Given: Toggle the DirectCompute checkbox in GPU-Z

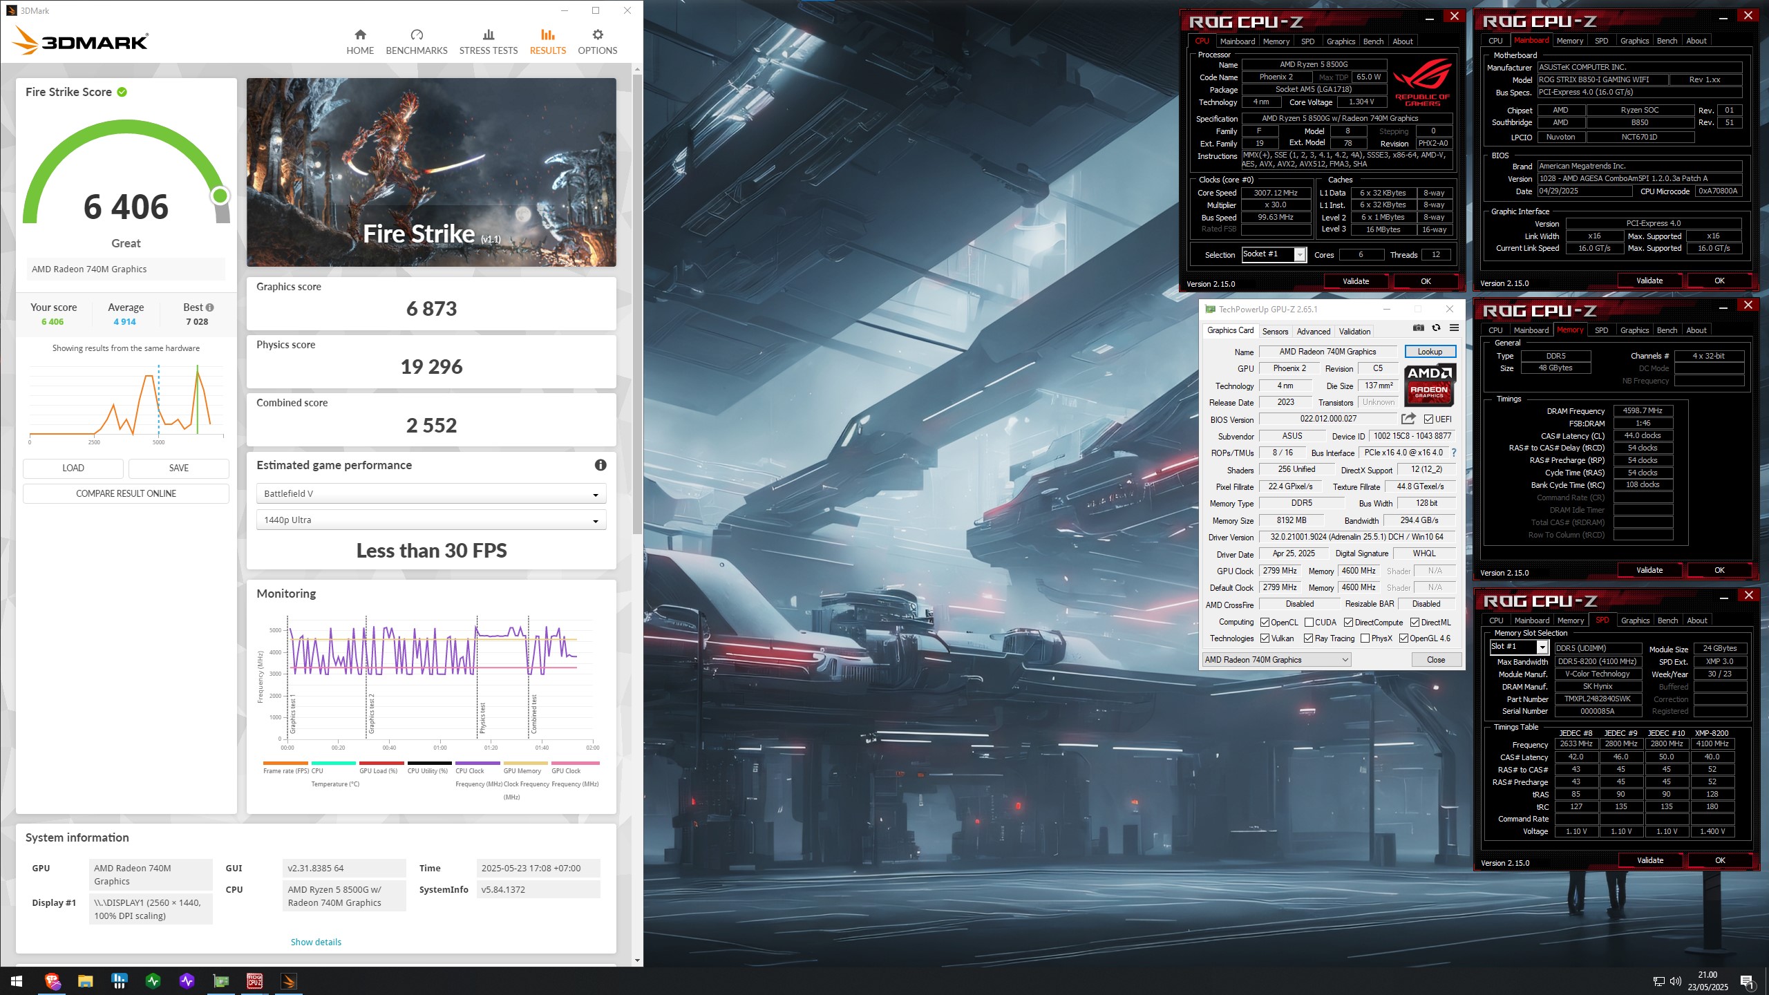Looking at the screenshot, I should (1348, 623).
